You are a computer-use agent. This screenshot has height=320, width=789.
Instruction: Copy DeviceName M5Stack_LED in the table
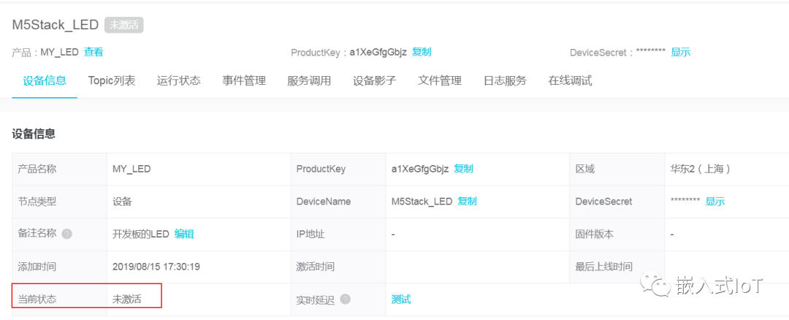click(468, 201)
